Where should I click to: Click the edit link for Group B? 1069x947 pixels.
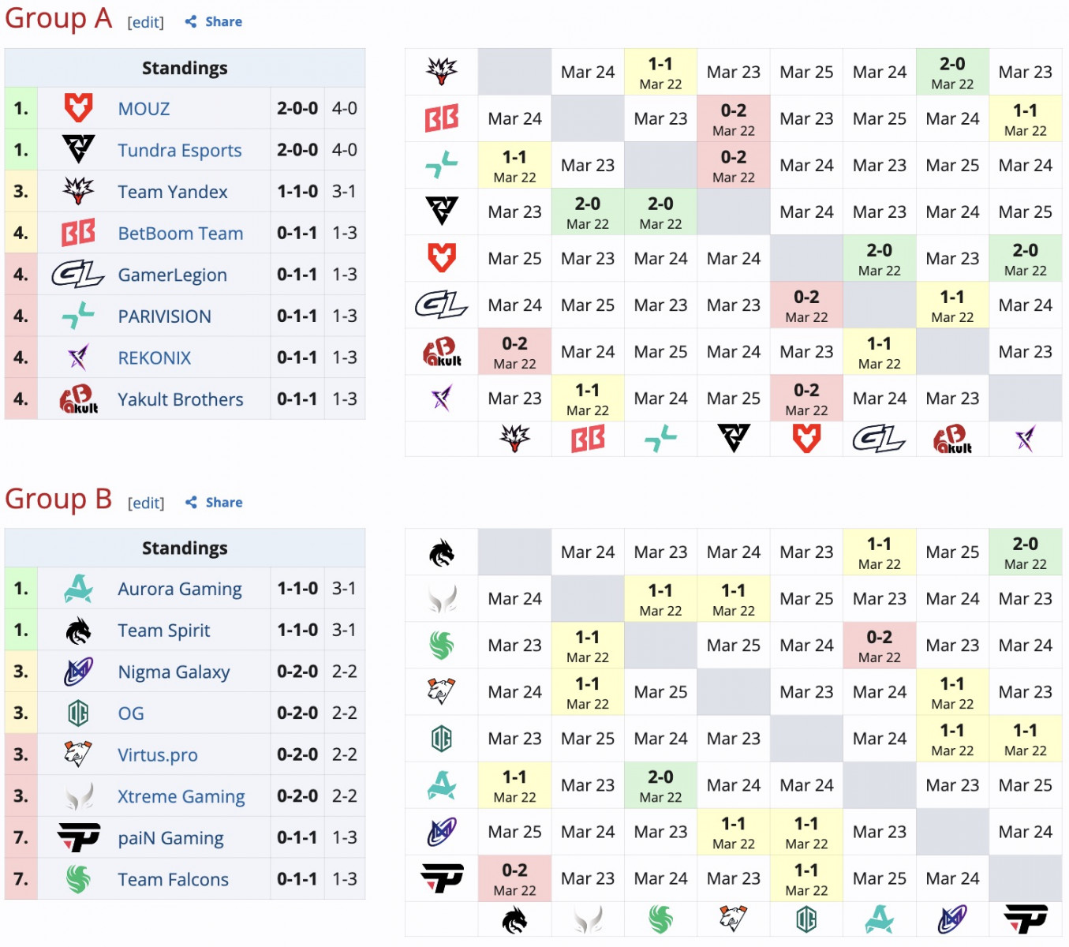[x=146, y=503]
